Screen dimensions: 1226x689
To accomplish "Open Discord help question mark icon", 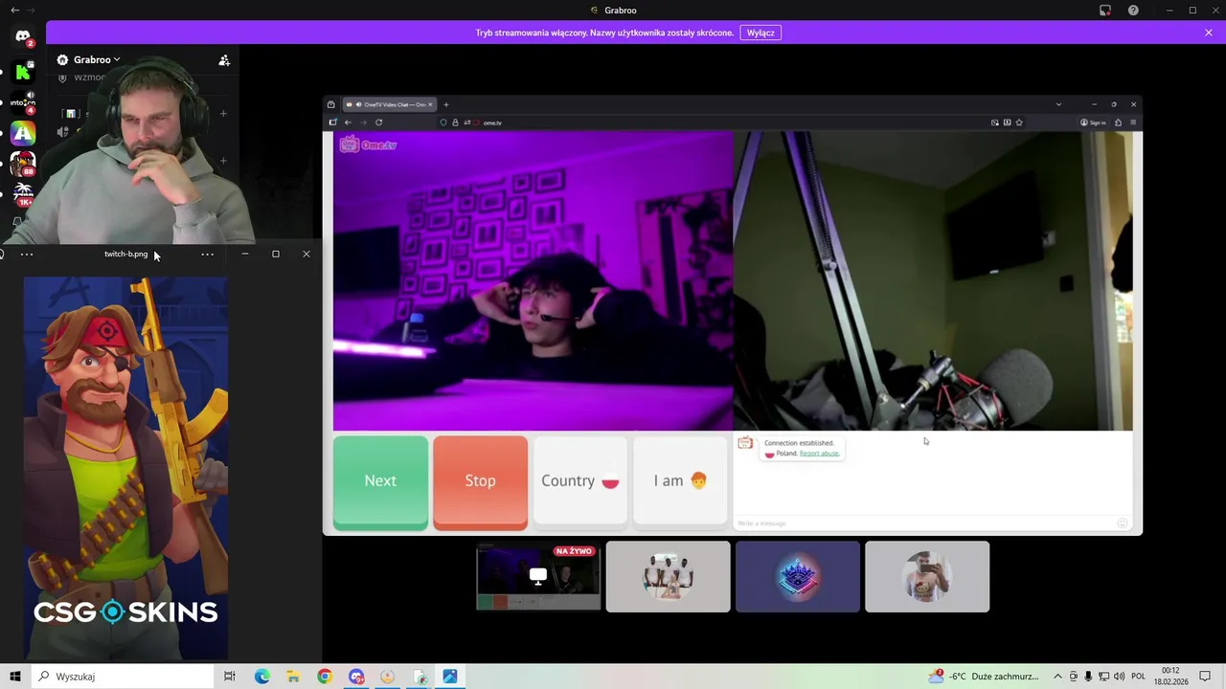I will click(1134, 11).
